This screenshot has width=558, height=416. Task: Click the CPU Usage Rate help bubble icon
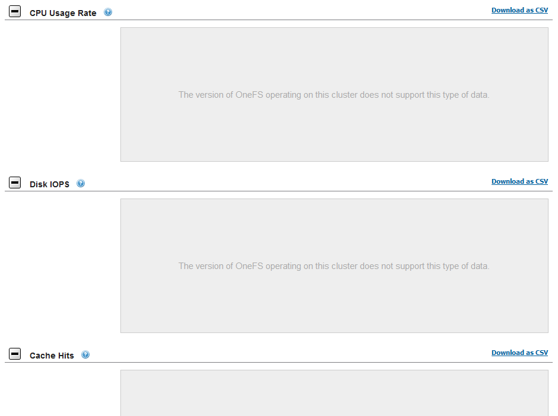point(107,11)
